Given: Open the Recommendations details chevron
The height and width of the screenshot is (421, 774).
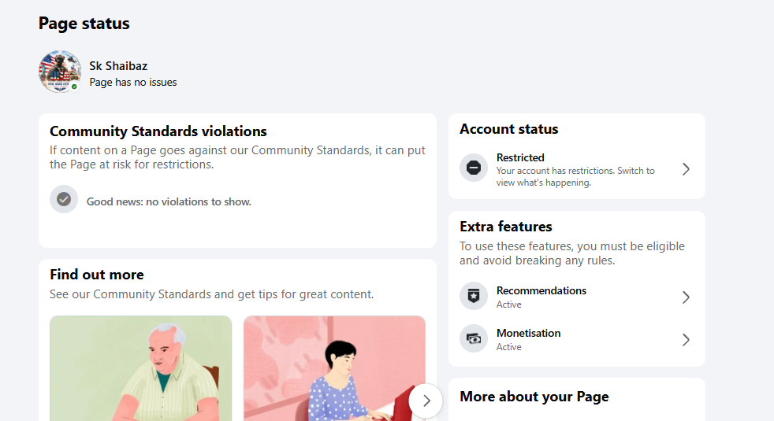Looking at the screenshot, I should coord(686,297).
